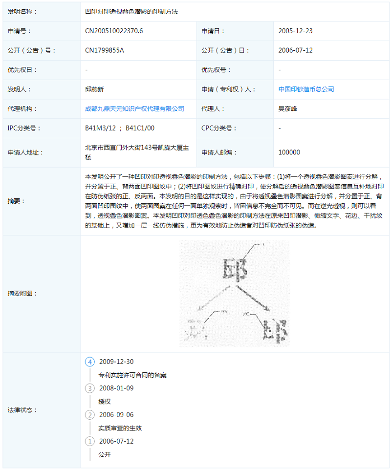Click publication number CN1799855A
This screenshot has width=391, height=470.
pos(105,50)
